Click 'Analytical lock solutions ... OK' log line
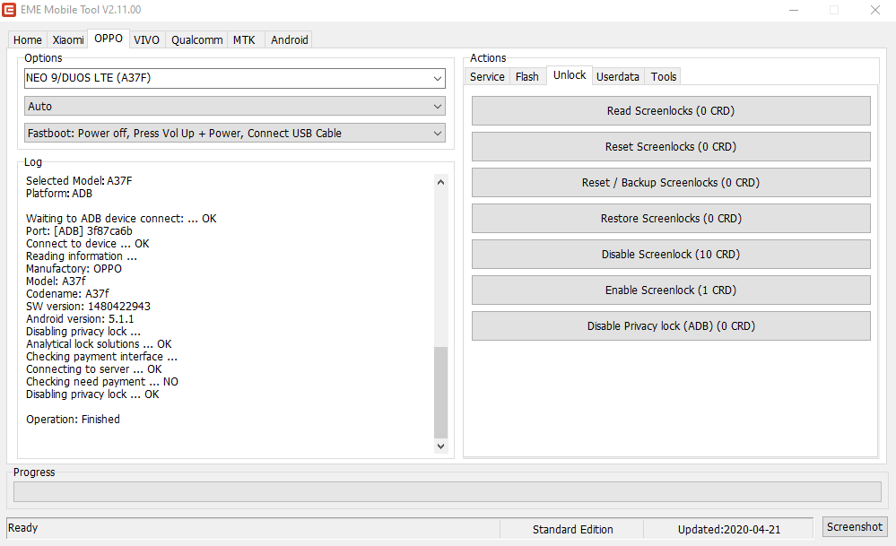Image resolution: width=896 pixels, height=546 pixels. (99, 343)
